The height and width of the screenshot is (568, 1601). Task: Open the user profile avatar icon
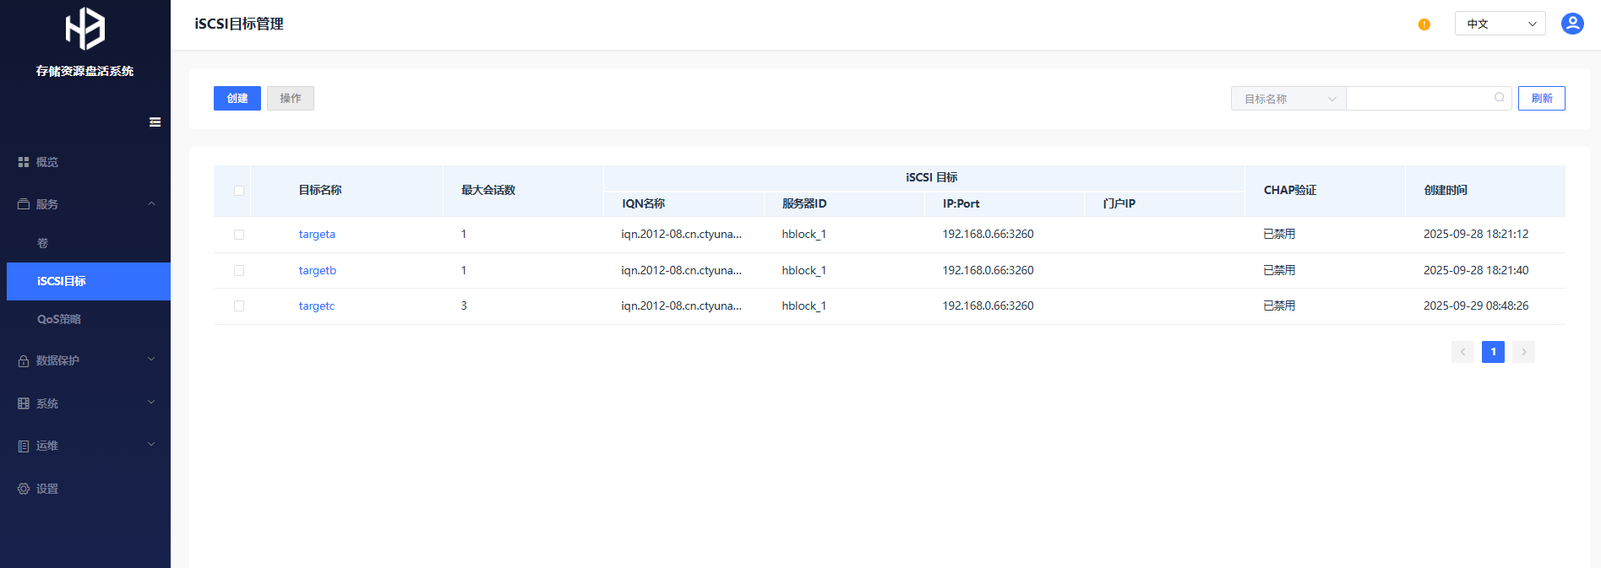(1571, 24)
